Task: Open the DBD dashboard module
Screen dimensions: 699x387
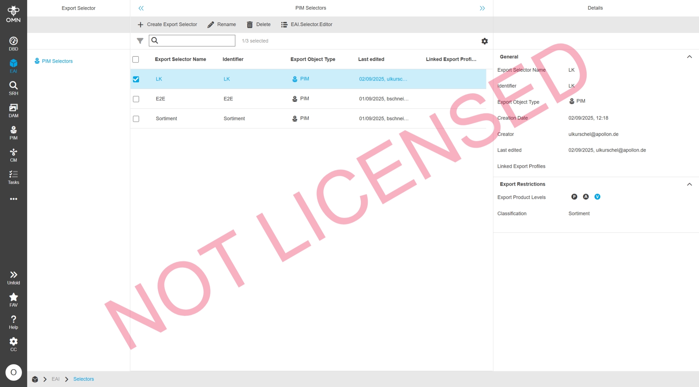Action: pos(13,43)
